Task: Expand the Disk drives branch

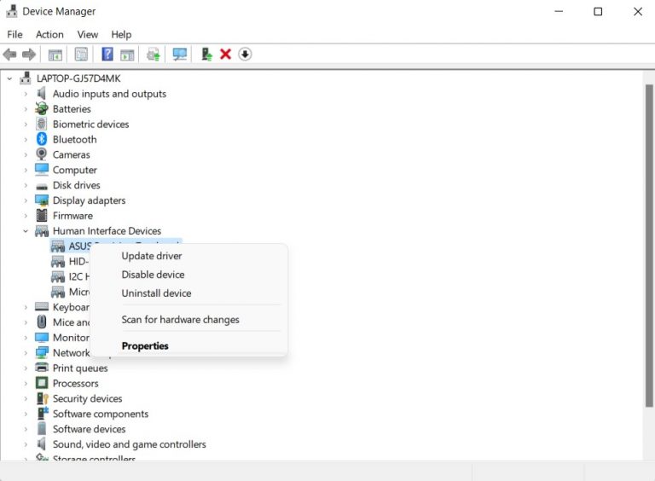Action: tap(26, 185)
